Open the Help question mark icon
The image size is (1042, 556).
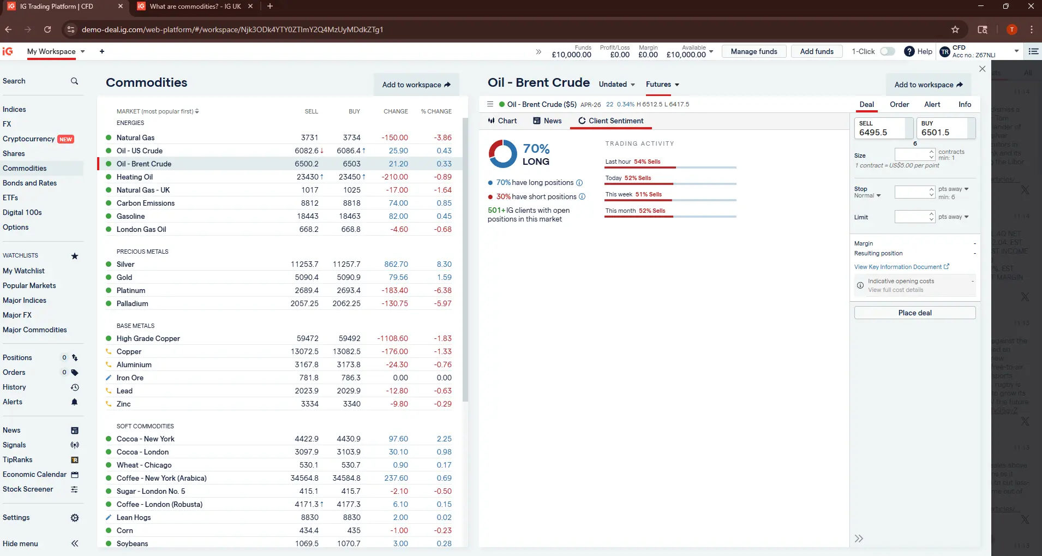click(909, 51)
